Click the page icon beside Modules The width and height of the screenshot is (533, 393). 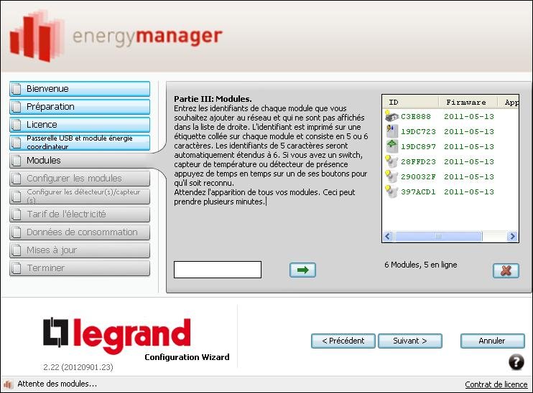tap(16, 161)
